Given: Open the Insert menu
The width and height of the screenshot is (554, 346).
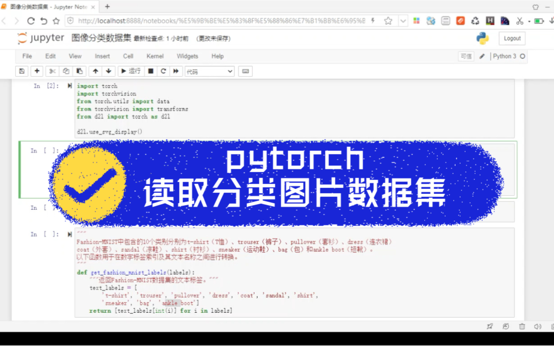Looking at the screenshot, I should pos(102,56).
